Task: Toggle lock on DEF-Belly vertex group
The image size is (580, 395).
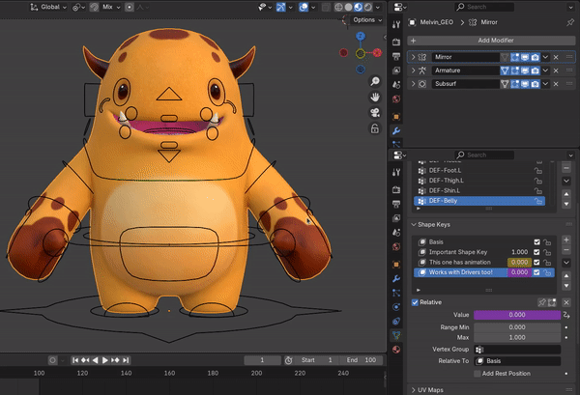Action: click(x=538, y=201)
